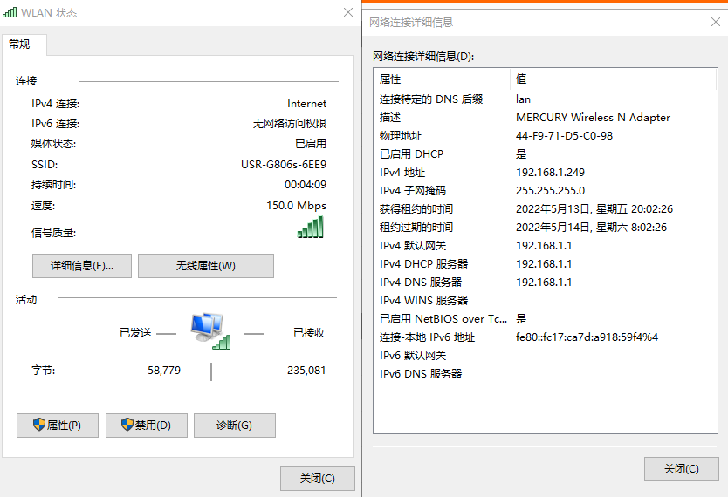Open 无线属性(W) wireless properties

(x=205, y=266)
